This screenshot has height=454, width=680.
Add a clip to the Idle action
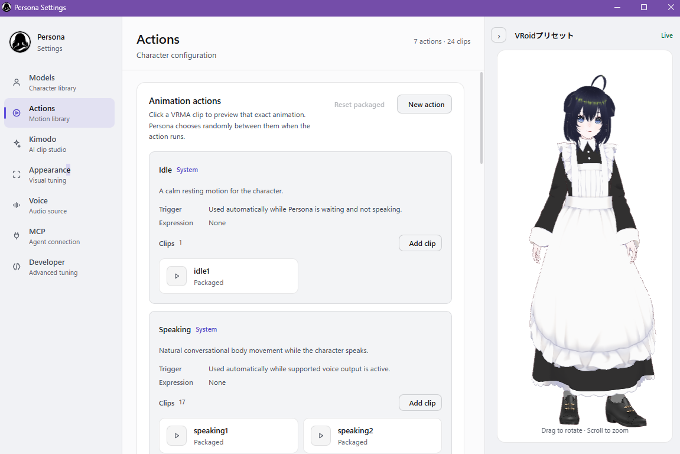(x=420, y=243)
